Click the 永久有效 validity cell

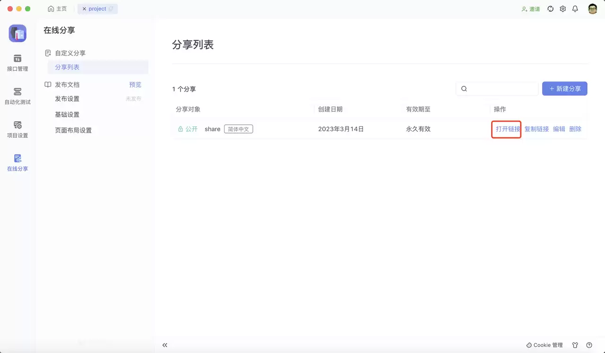[418, 129]
